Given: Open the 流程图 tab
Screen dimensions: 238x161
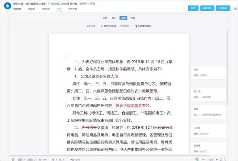Looking at the screenshot, I should (31, 9).
